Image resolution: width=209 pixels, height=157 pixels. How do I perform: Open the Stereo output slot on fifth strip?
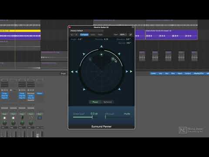tap(40, 93)
